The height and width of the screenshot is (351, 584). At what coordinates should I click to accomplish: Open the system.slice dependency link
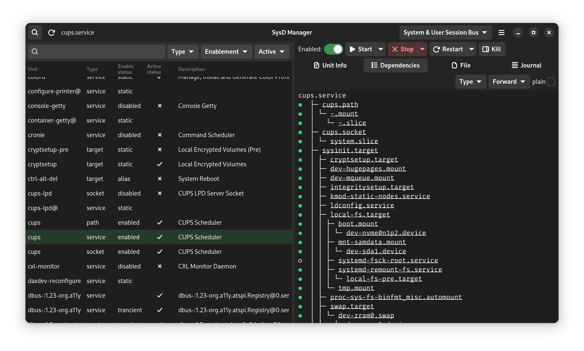(354, 141)
